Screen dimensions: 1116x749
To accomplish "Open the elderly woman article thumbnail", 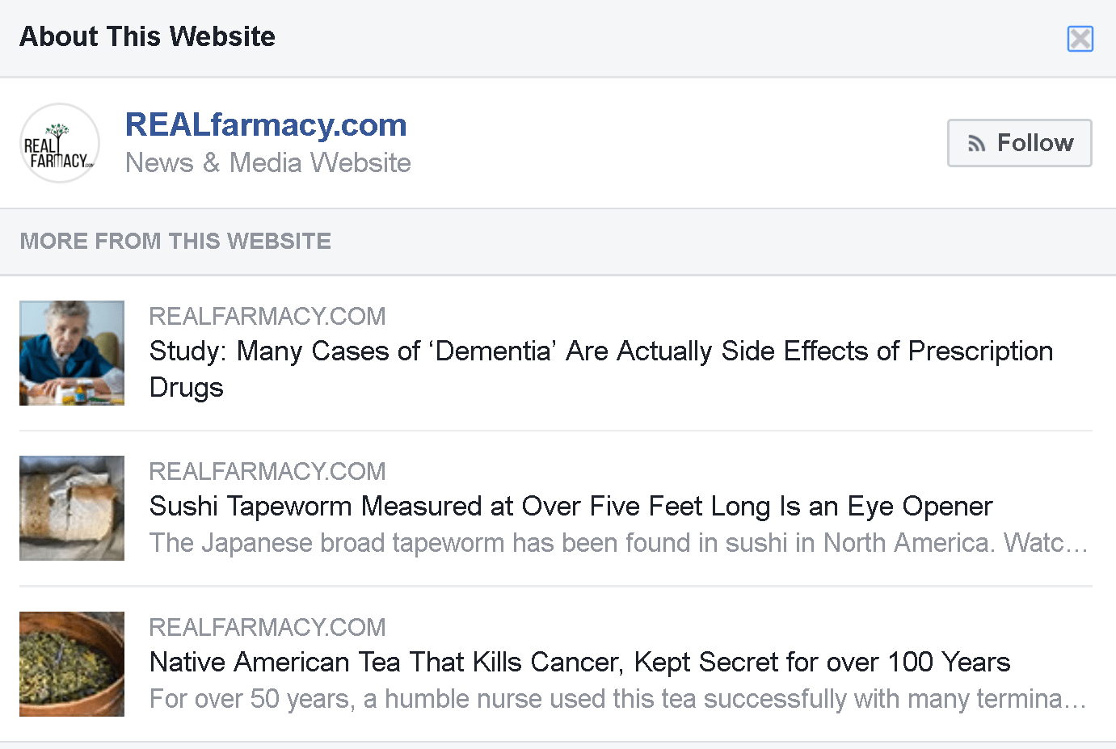I will click(x=72, y=353).
